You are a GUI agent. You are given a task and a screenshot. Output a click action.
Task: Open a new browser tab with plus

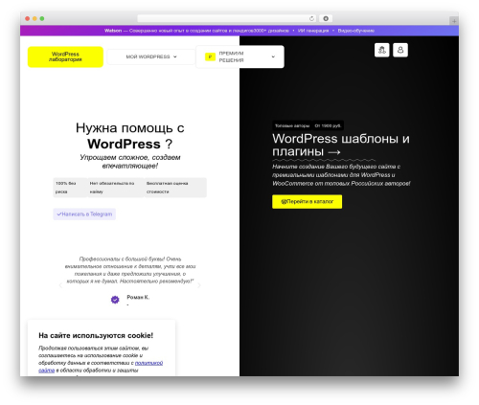[454, 21]
